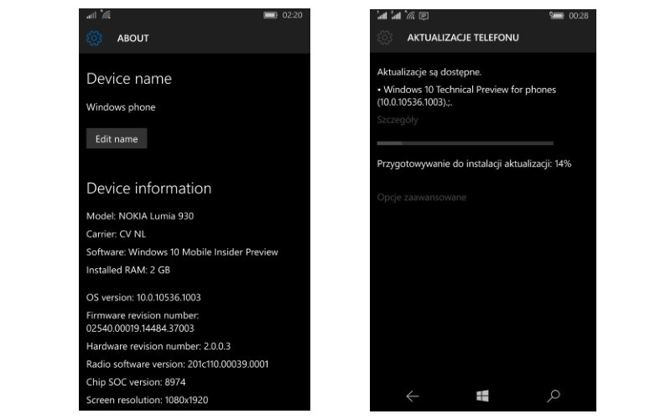Tap the 00:28 clock on update screen
This screenshot has height=419, width=671.
click(578, 16)
